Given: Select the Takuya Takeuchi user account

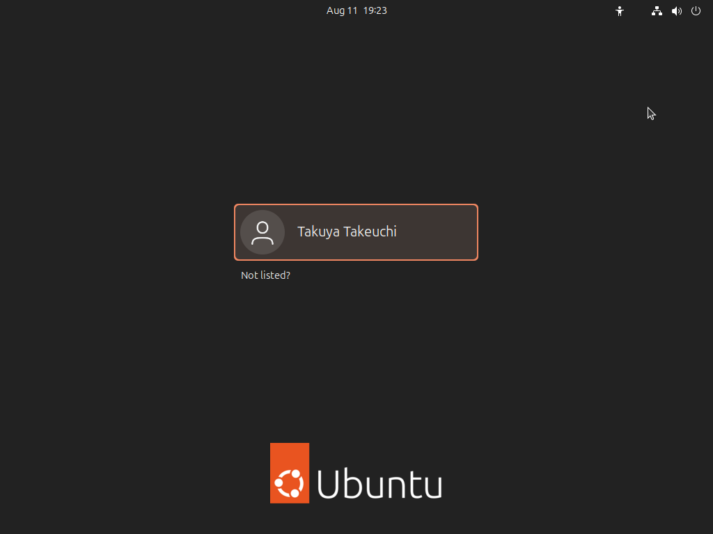Looking at the screenshot, I should coord(356,232).
